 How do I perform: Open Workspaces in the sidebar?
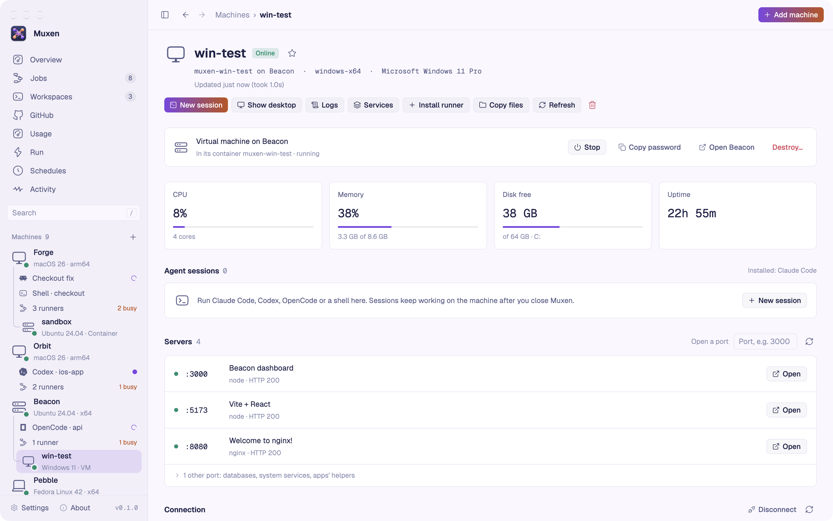(74, 97)
